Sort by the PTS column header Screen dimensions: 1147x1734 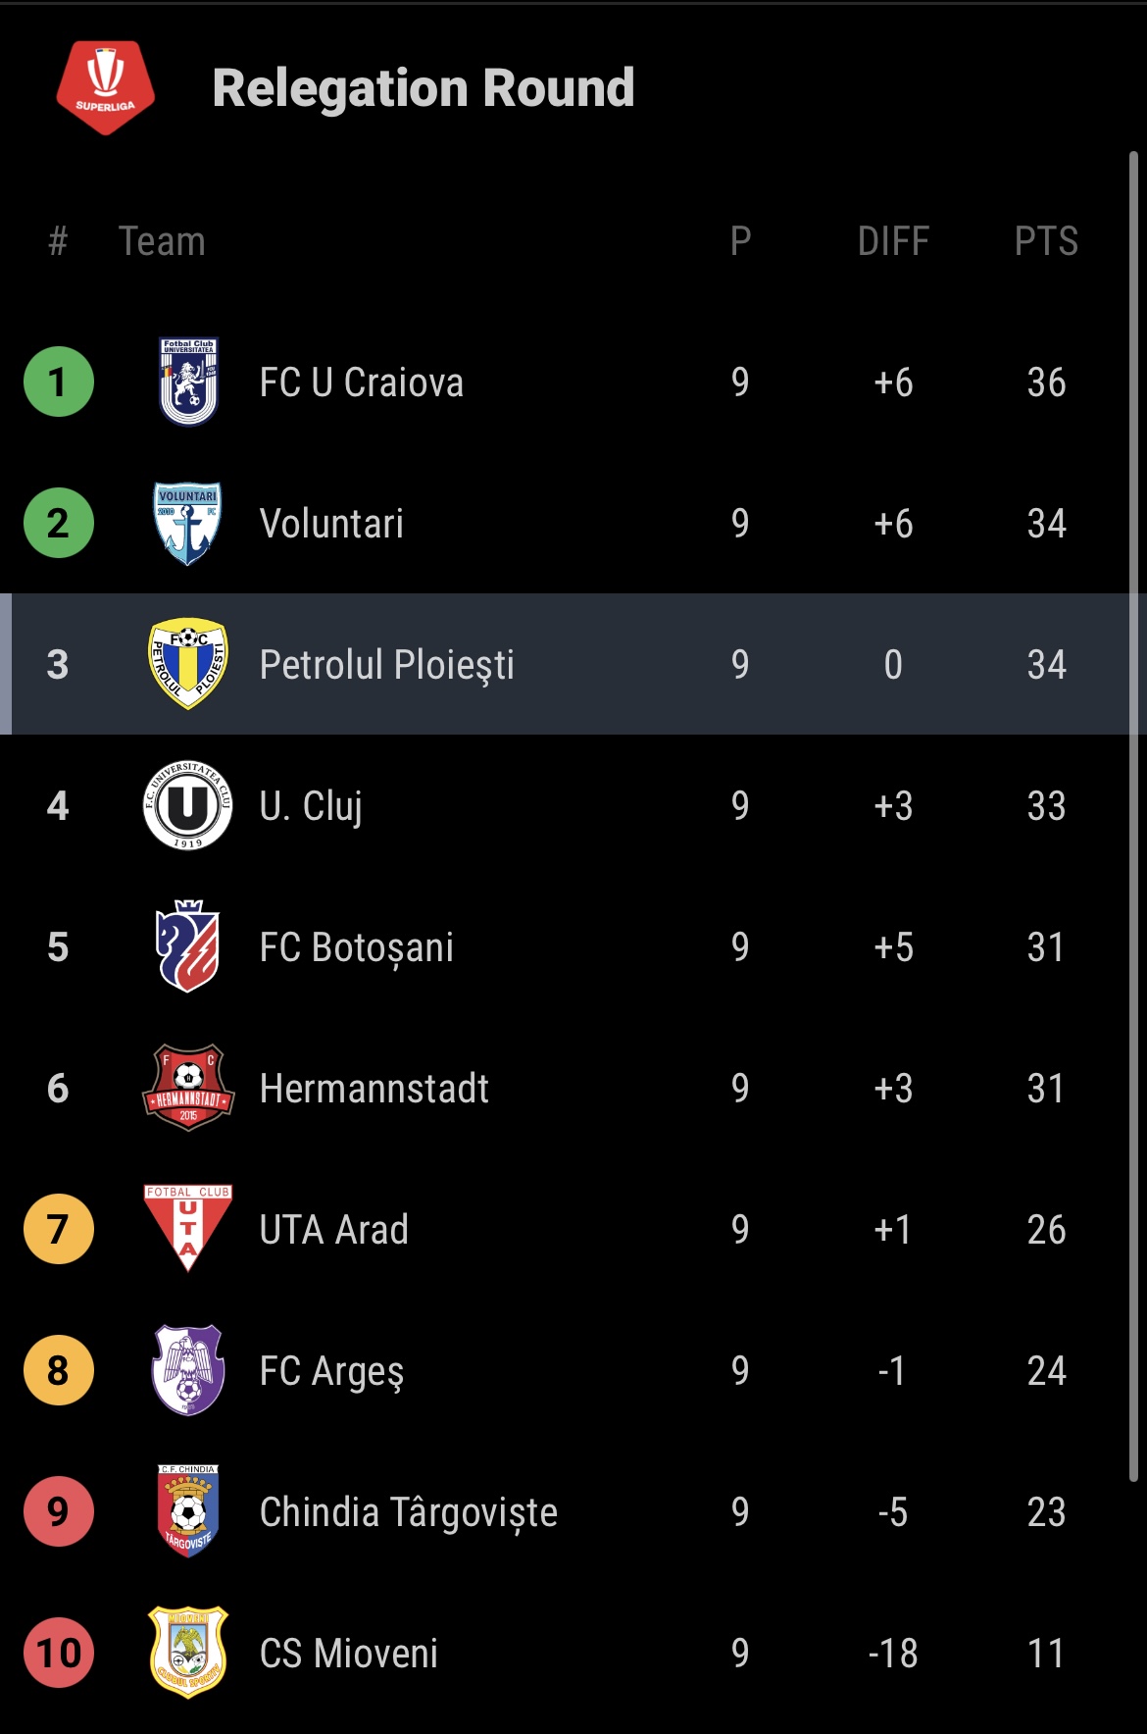(1046, 241)
